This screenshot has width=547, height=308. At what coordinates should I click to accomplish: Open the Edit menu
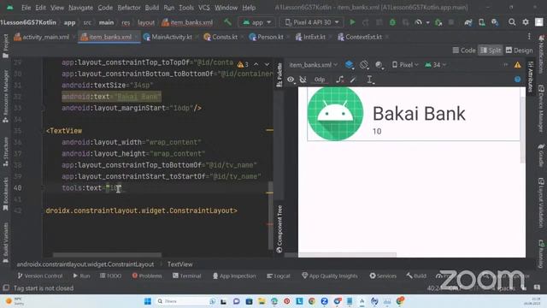40,8
